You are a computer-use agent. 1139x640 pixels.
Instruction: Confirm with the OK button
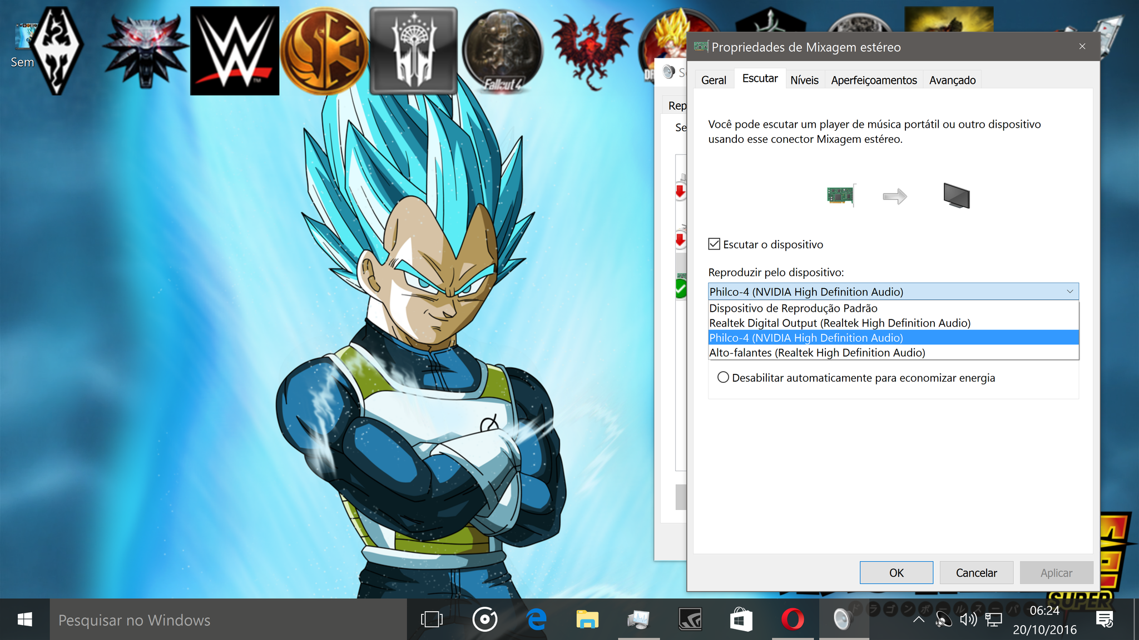point(896,572)
